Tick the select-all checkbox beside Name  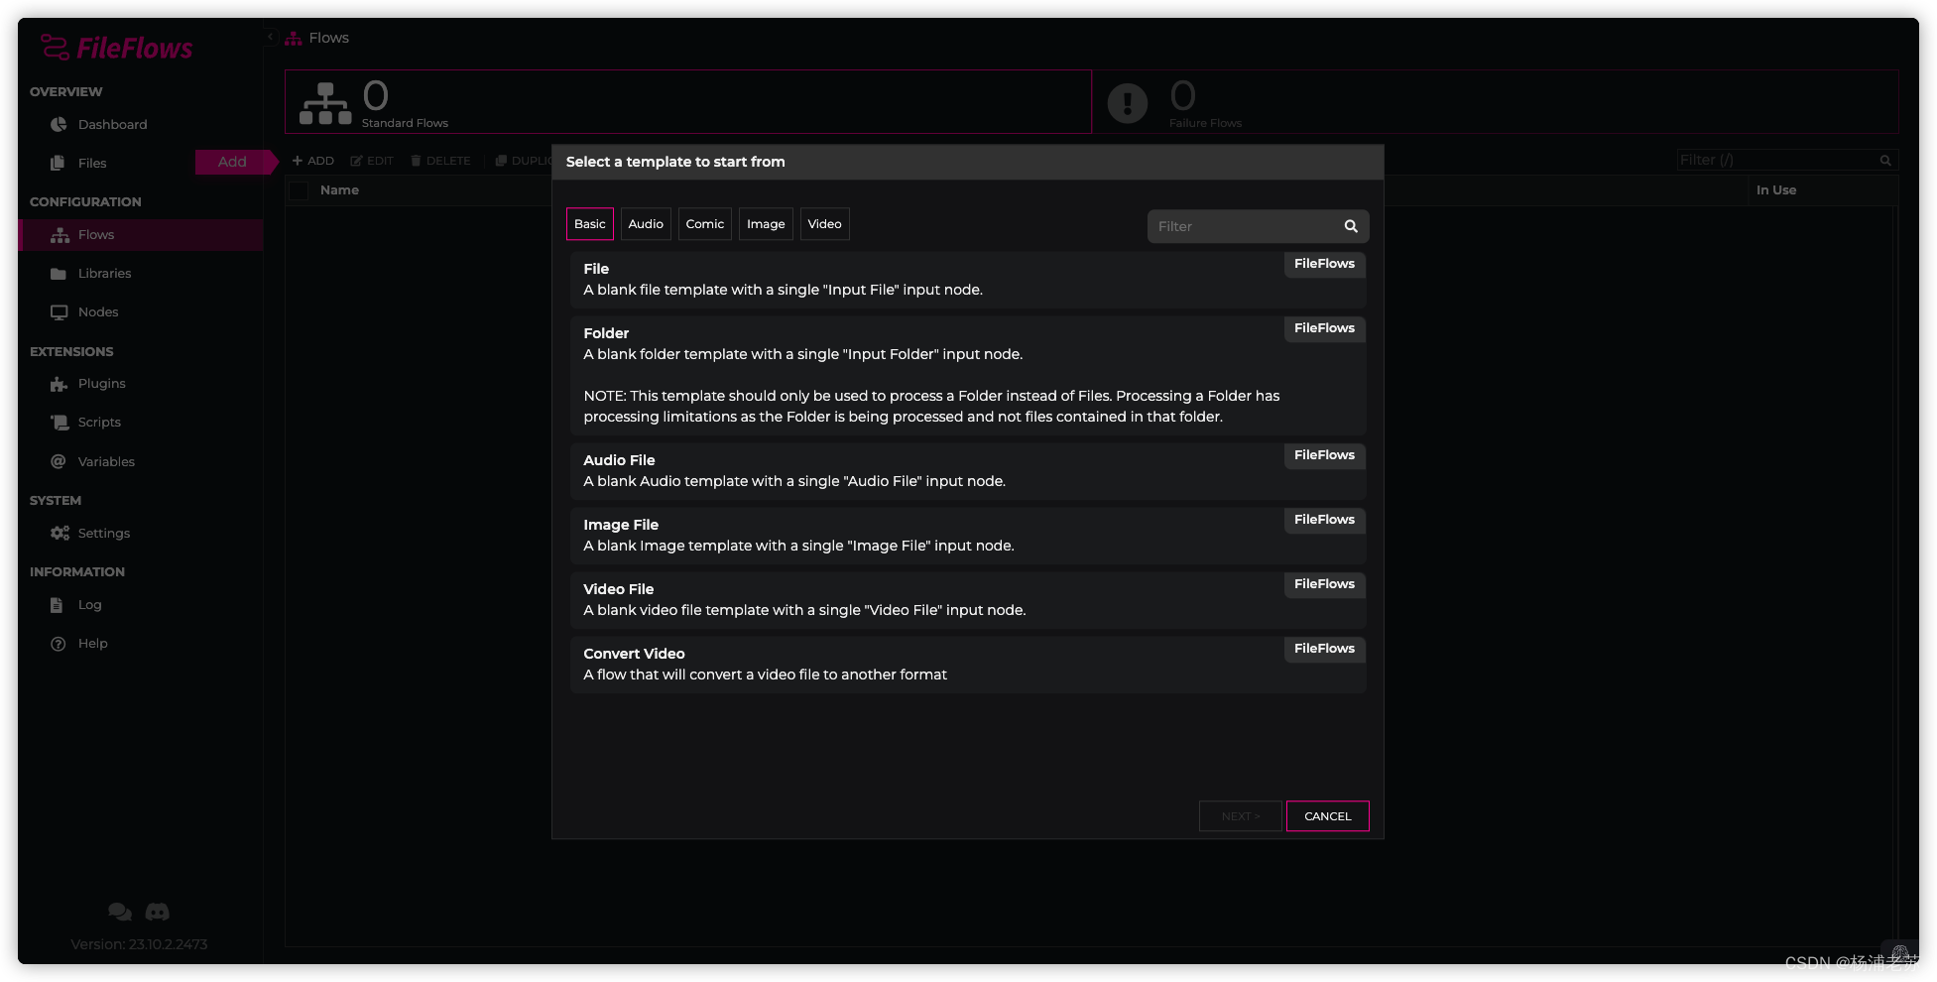(298, 190)
